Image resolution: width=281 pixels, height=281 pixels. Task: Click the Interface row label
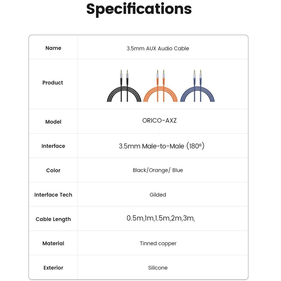(53, 146)
